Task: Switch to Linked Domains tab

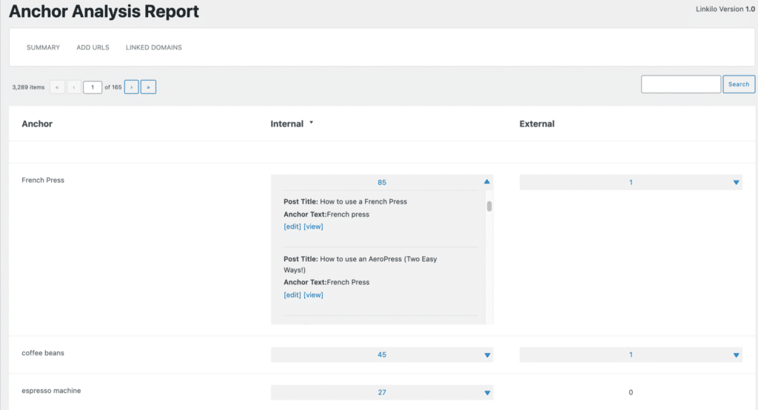Action: [x=154, y=47]
